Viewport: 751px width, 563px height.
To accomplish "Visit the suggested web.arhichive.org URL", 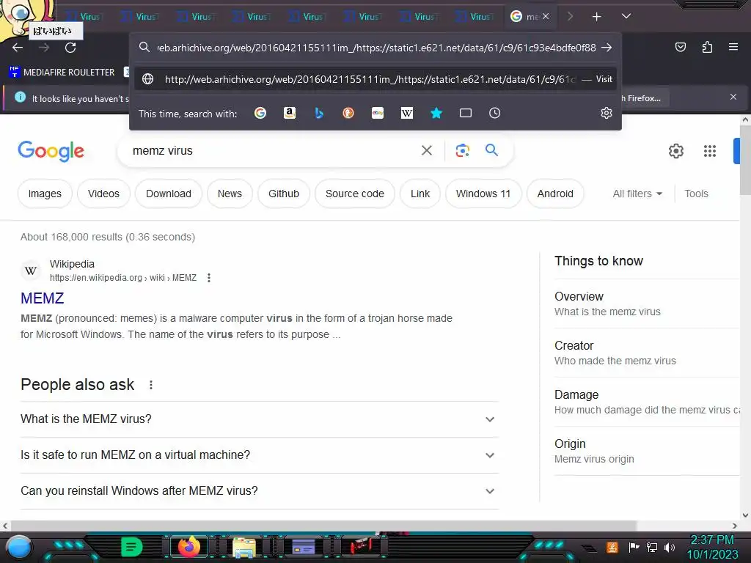I will tap(375, 79).
